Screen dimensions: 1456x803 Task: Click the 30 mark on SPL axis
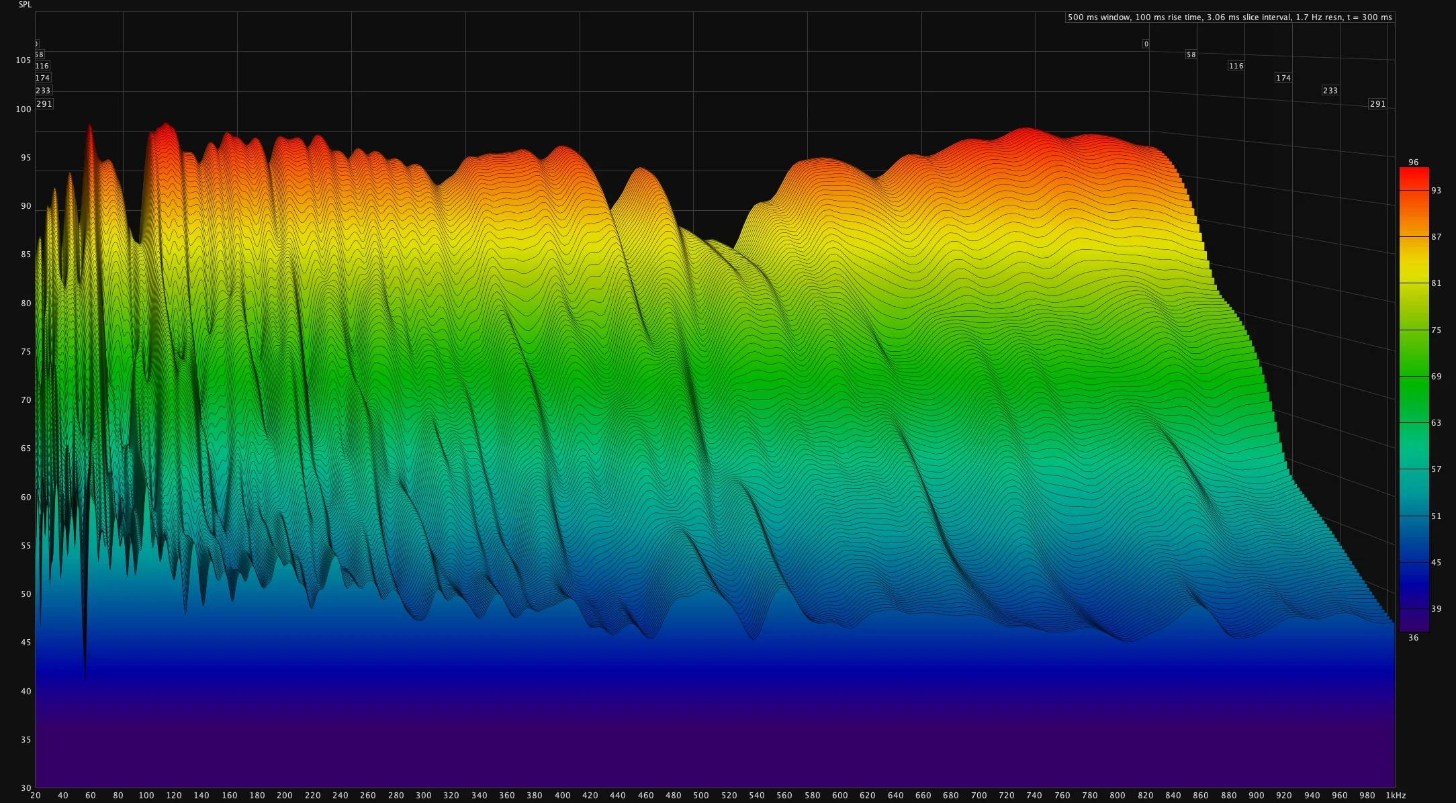26,788
